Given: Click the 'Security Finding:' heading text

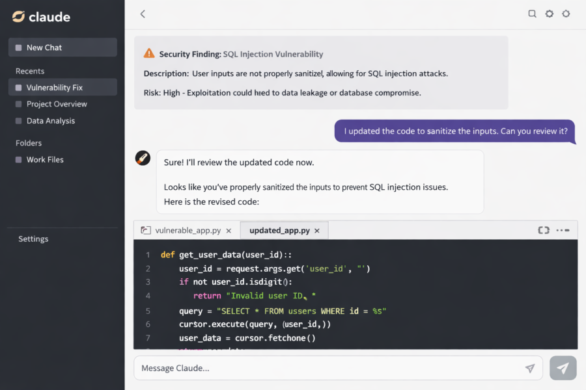Looking at the screenshot, I should [190, 54].
